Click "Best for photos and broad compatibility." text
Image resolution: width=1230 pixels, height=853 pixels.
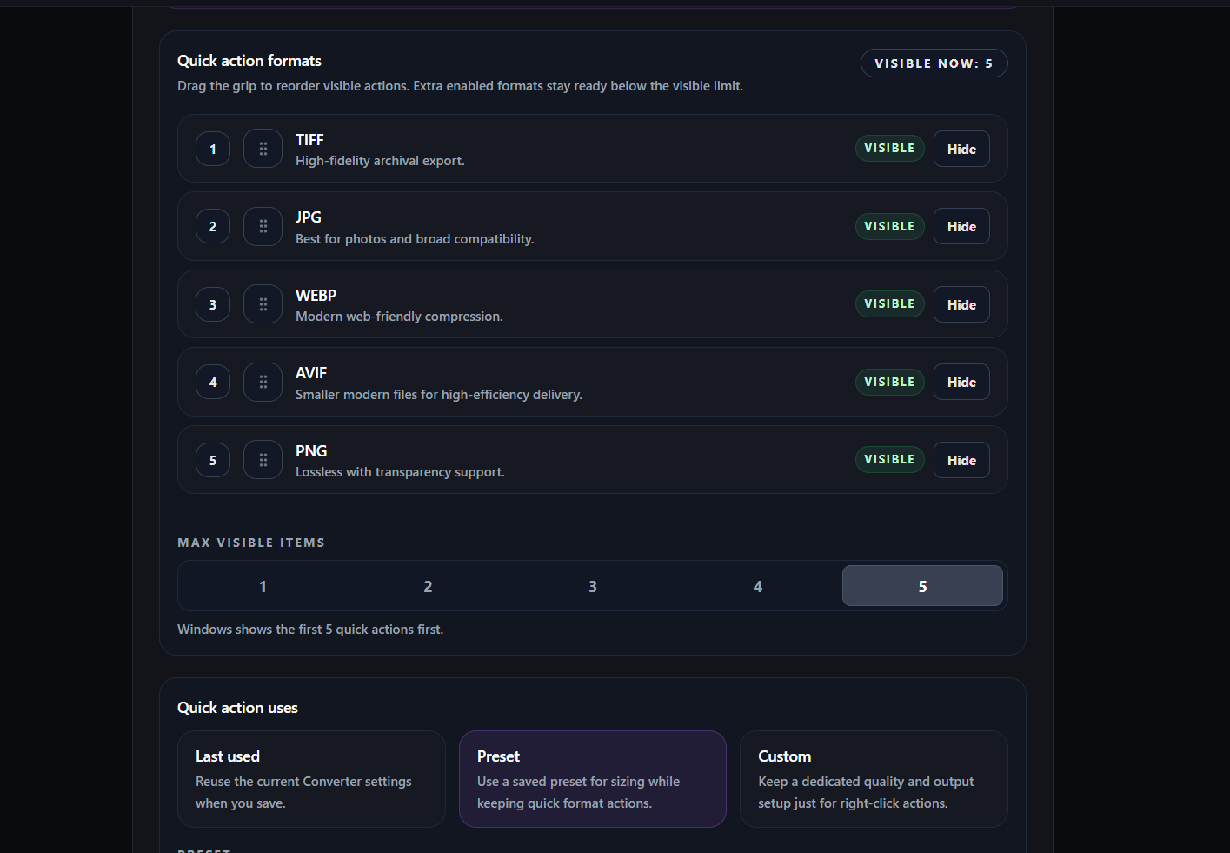click(415, 239)
